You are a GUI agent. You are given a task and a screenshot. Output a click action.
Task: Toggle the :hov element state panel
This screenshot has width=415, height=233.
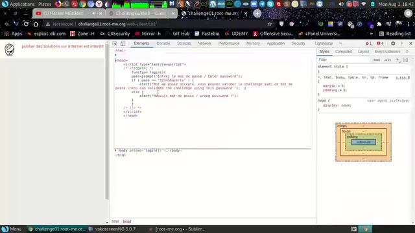[x=376, y=60]
